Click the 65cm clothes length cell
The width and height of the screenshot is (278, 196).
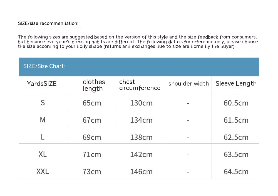[x=92, y=103]
